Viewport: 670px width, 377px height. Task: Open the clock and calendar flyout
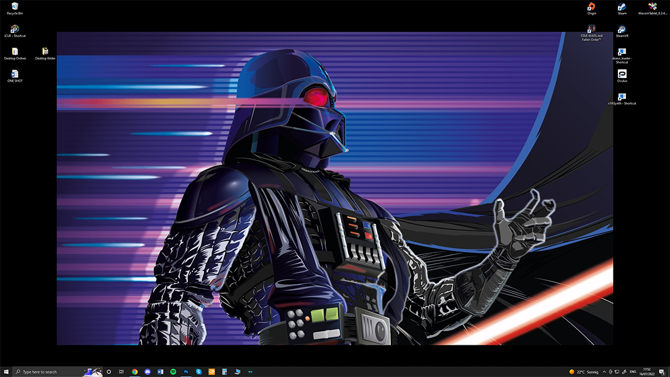(647, 372)
